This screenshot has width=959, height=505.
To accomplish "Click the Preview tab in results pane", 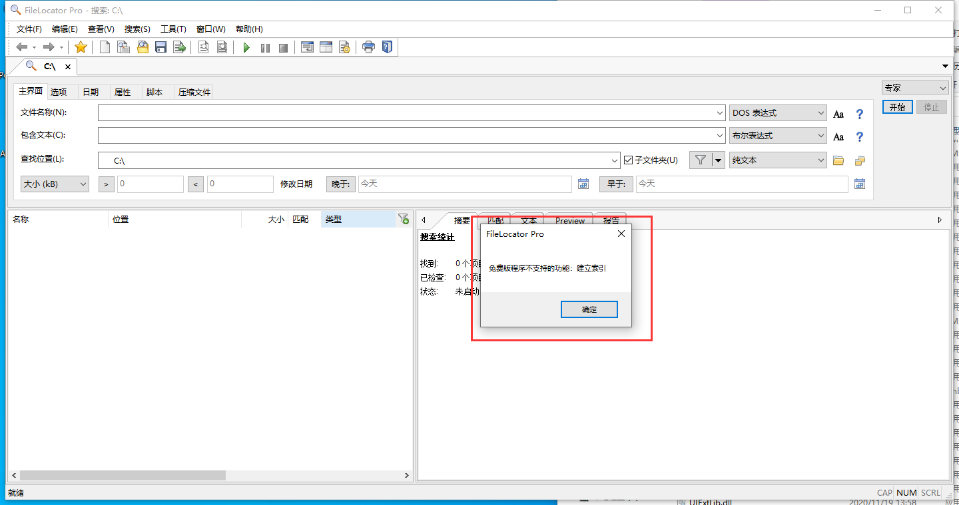I will 570,221.
